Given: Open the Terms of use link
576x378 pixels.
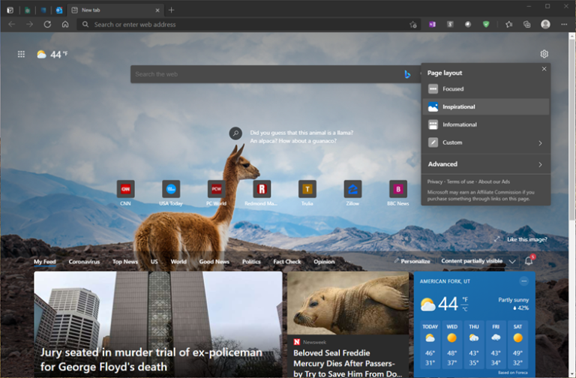Looking at the screenshot, I should 460,181.
